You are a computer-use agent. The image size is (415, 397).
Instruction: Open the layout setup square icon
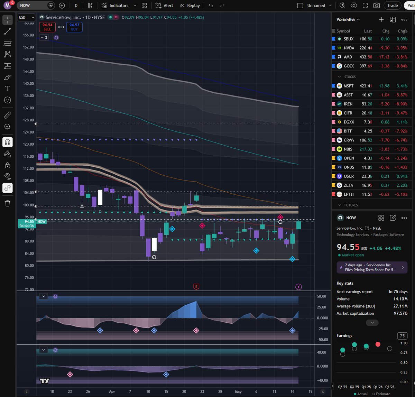300,6
